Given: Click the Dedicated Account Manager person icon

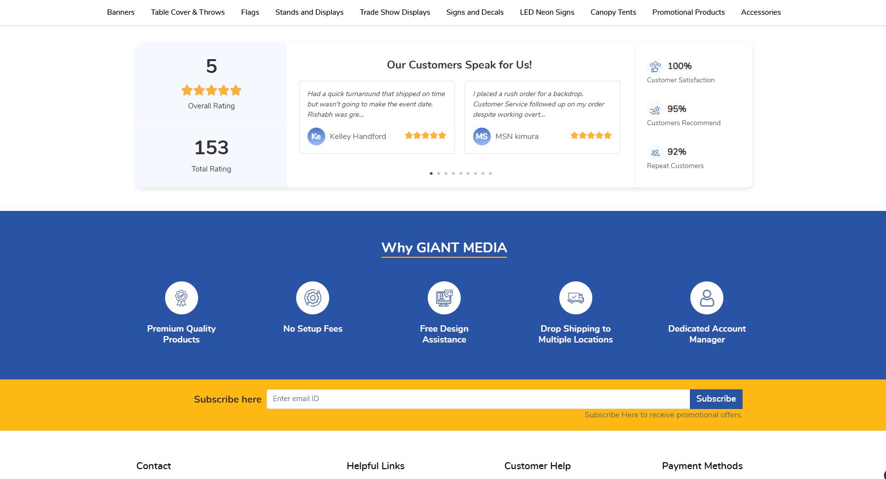Looking at the screenshot, I should (x=707, y=298).
